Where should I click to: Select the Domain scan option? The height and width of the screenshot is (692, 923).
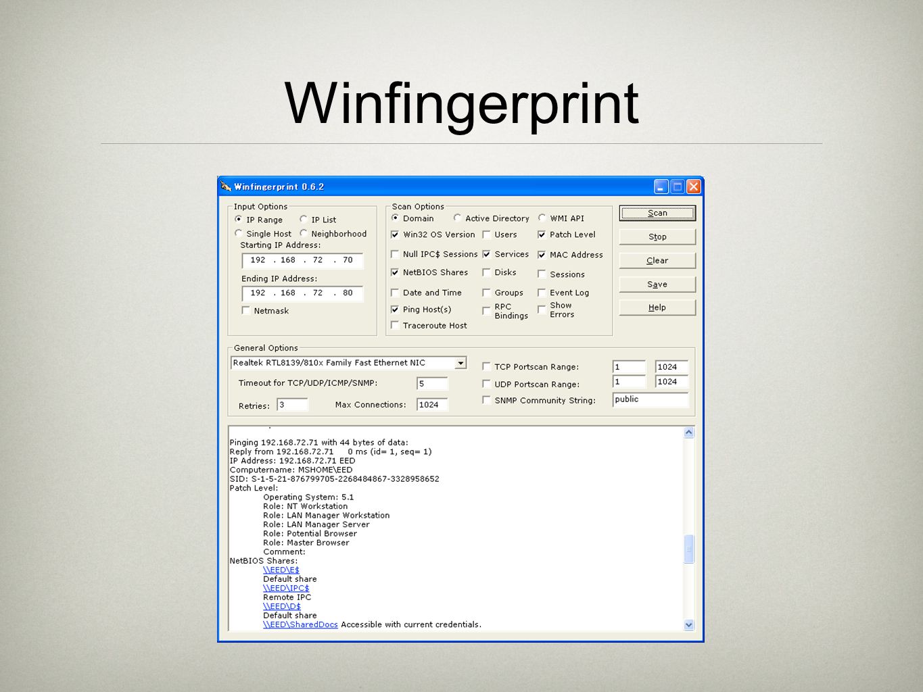[395, 218]
